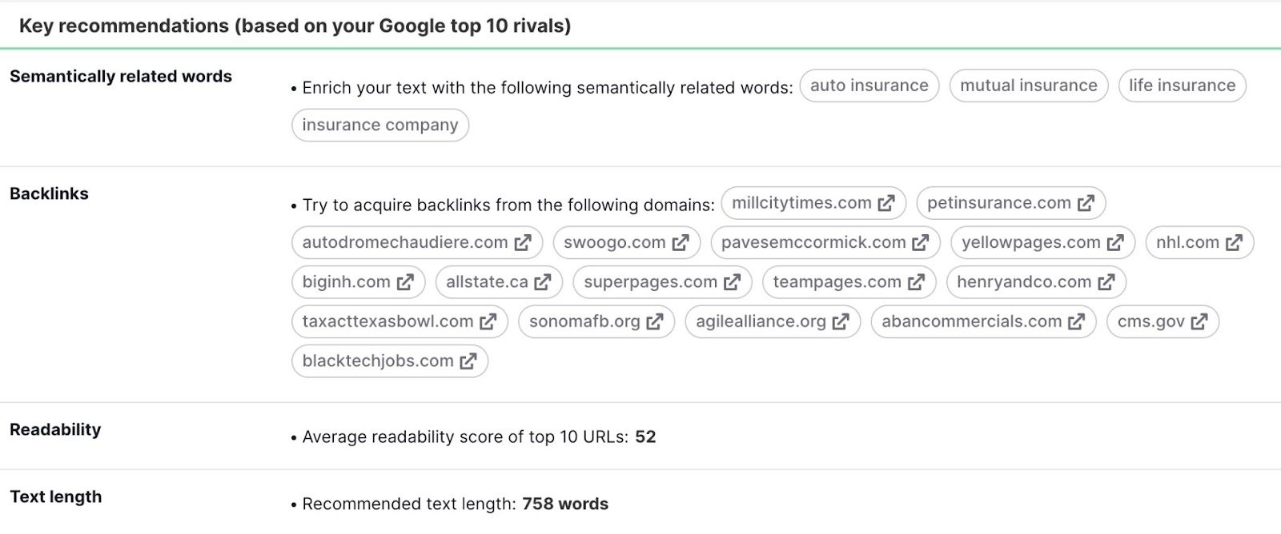
Task: Open external link icon for cms.gov
Action: pyautogui.click(x=1199, y=321)
